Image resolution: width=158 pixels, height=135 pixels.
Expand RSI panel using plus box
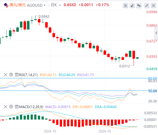point(17,75)
